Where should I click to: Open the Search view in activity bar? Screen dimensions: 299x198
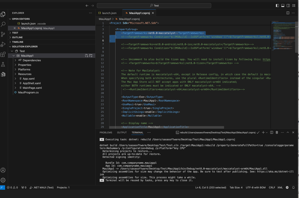[x=3, y=24]
